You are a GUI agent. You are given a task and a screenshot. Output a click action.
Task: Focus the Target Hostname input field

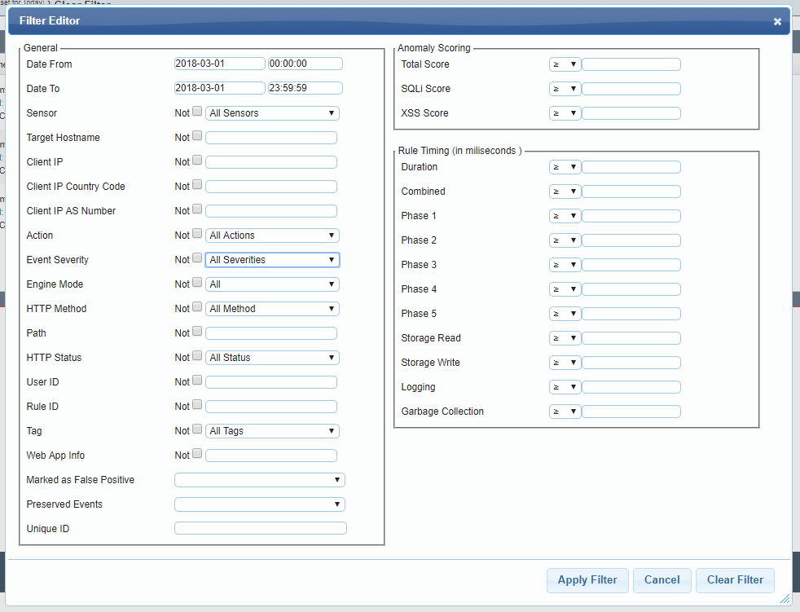click(x=271, y=138)
